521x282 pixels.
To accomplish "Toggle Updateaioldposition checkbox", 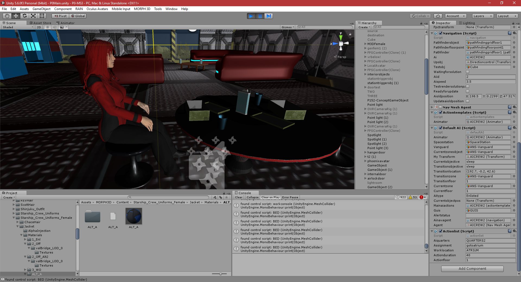I will pyautogui.click(x=468, y=101).
